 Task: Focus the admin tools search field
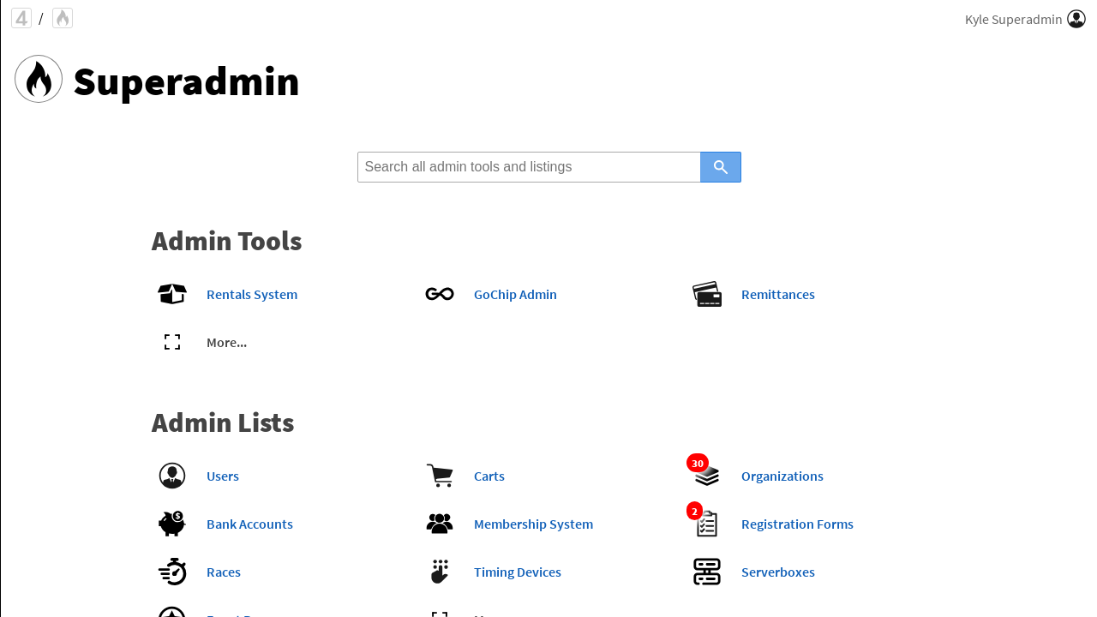click(x=529, y=167)
